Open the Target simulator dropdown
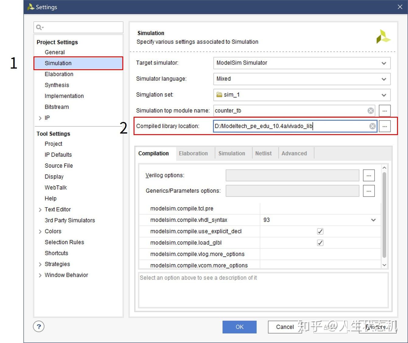408x343 pixels. (x=302, y=63)
